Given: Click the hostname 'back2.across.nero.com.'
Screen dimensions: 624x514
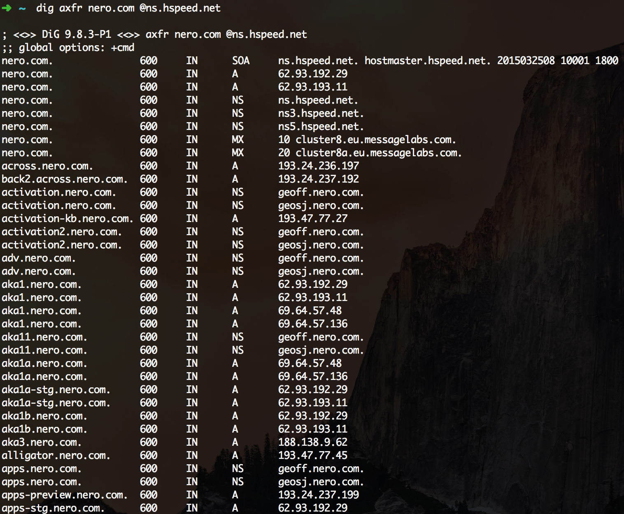Looking at the screenshot, I should click(65, 179).
